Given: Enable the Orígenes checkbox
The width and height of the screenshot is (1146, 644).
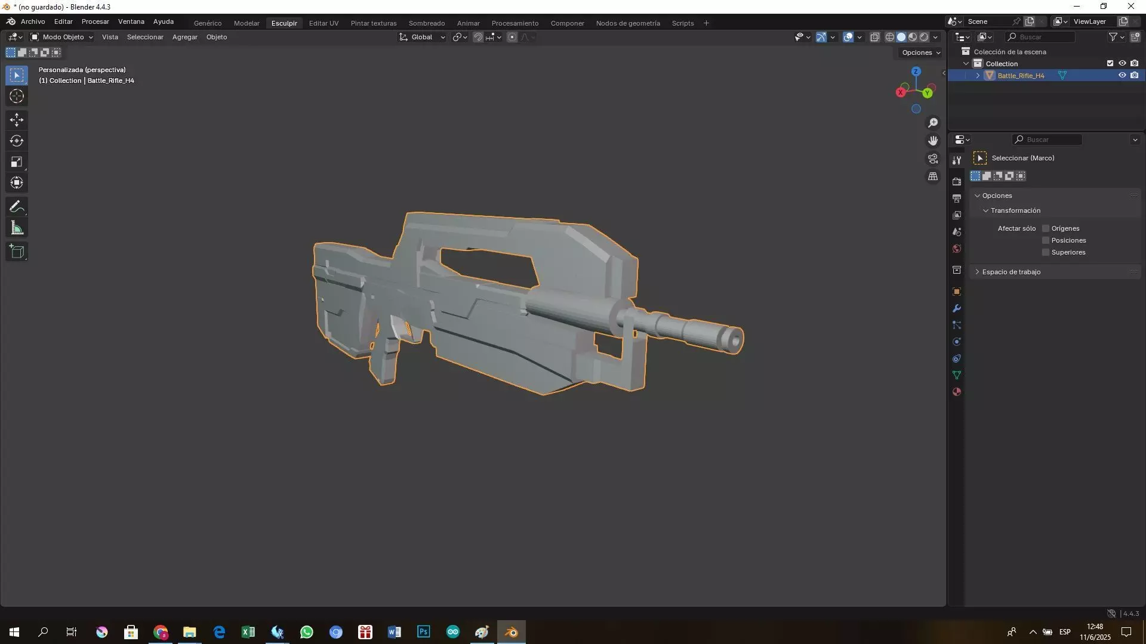Looking at the screenshot, I should [x=1046, y=228].
